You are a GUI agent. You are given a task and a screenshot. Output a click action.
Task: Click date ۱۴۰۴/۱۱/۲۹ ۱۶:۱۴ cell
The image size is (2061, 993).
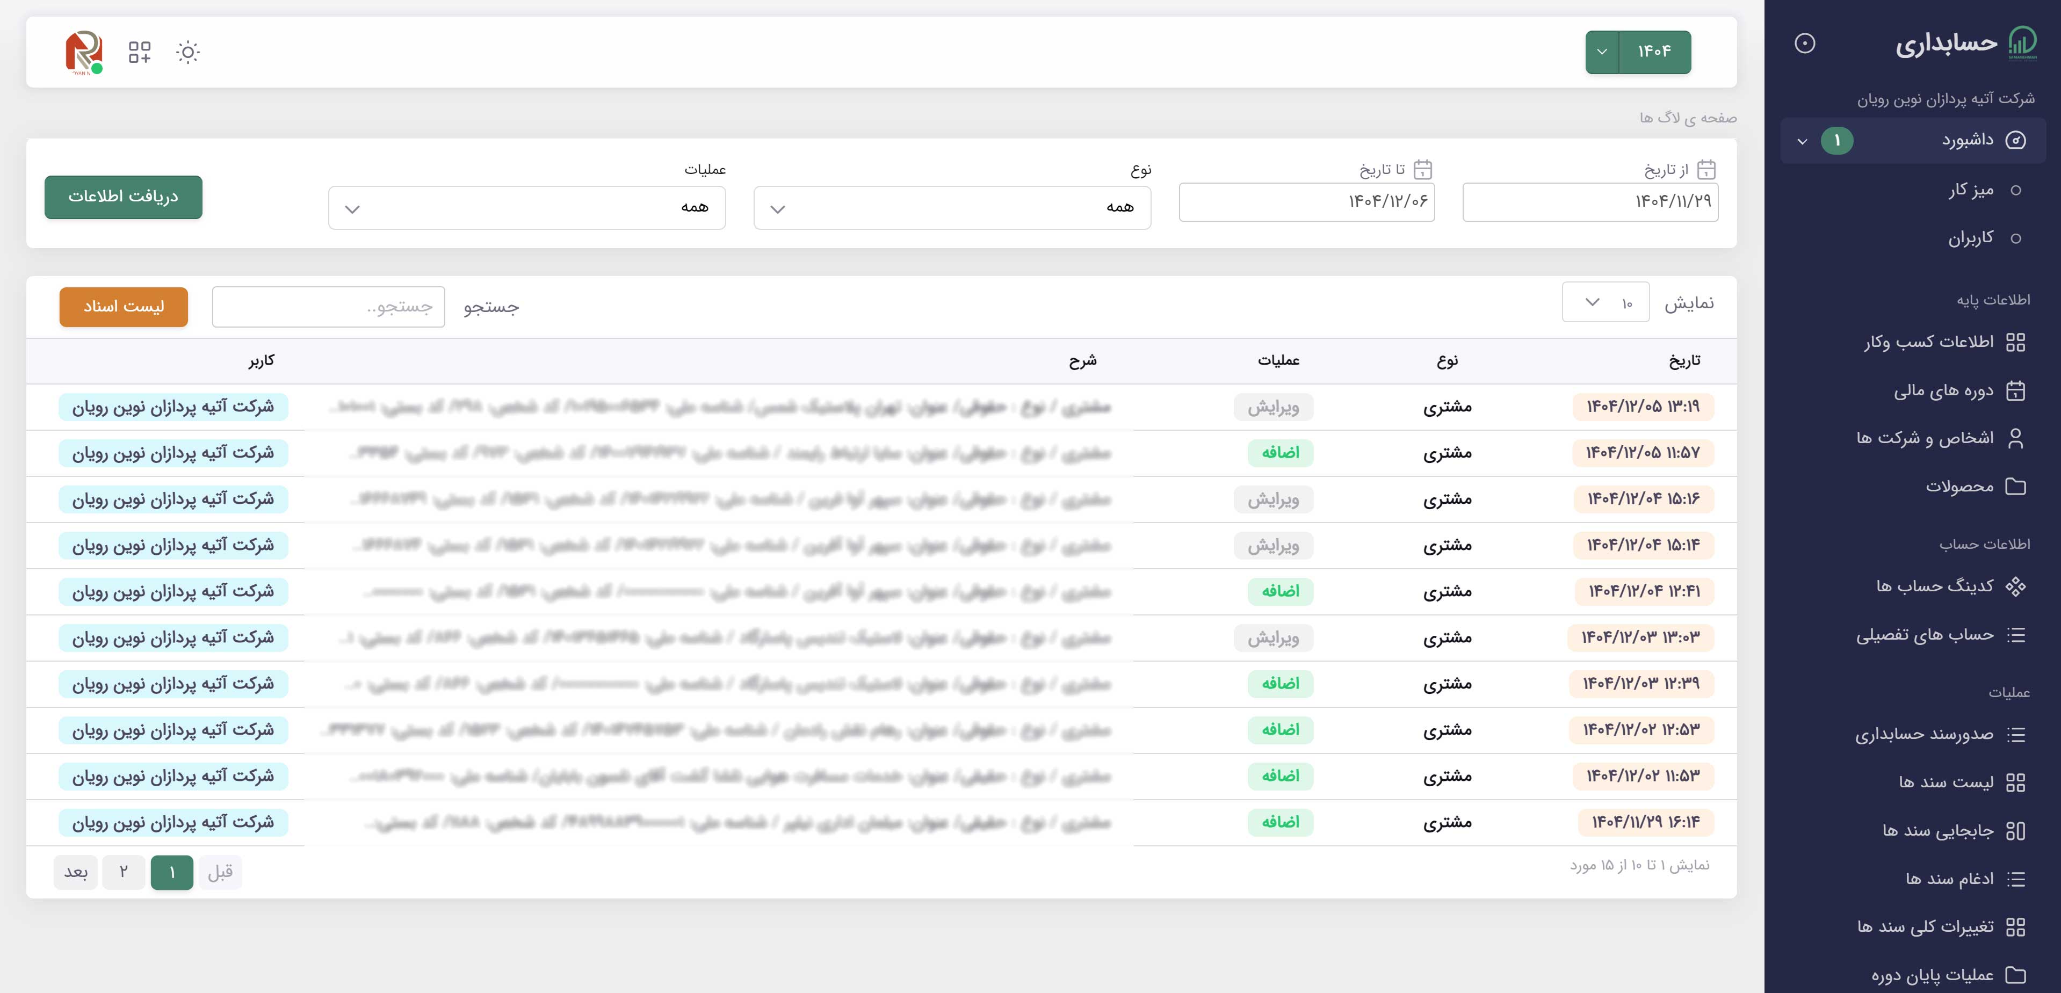(x=1646, y=823)
